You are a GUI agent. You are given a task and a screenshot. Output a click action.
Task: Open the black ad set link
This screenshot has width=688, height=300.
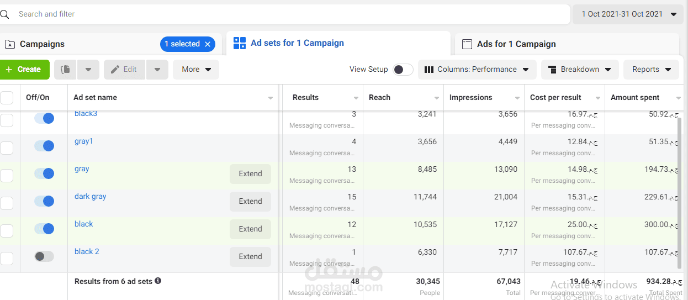(84, 224)
